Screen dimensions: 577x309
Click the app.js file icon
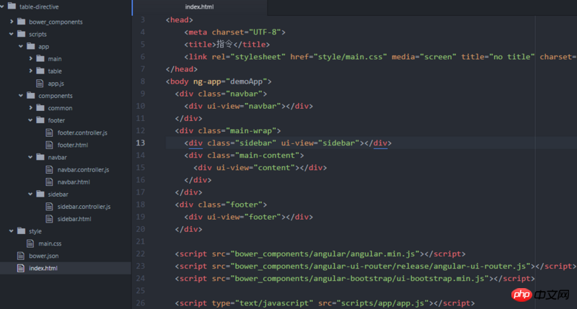point(40,84)
